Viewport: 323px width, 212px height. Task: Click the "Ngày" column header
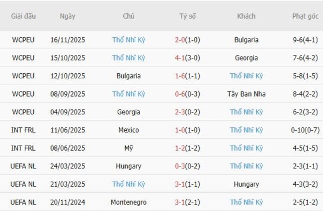(x=68, y=16)
